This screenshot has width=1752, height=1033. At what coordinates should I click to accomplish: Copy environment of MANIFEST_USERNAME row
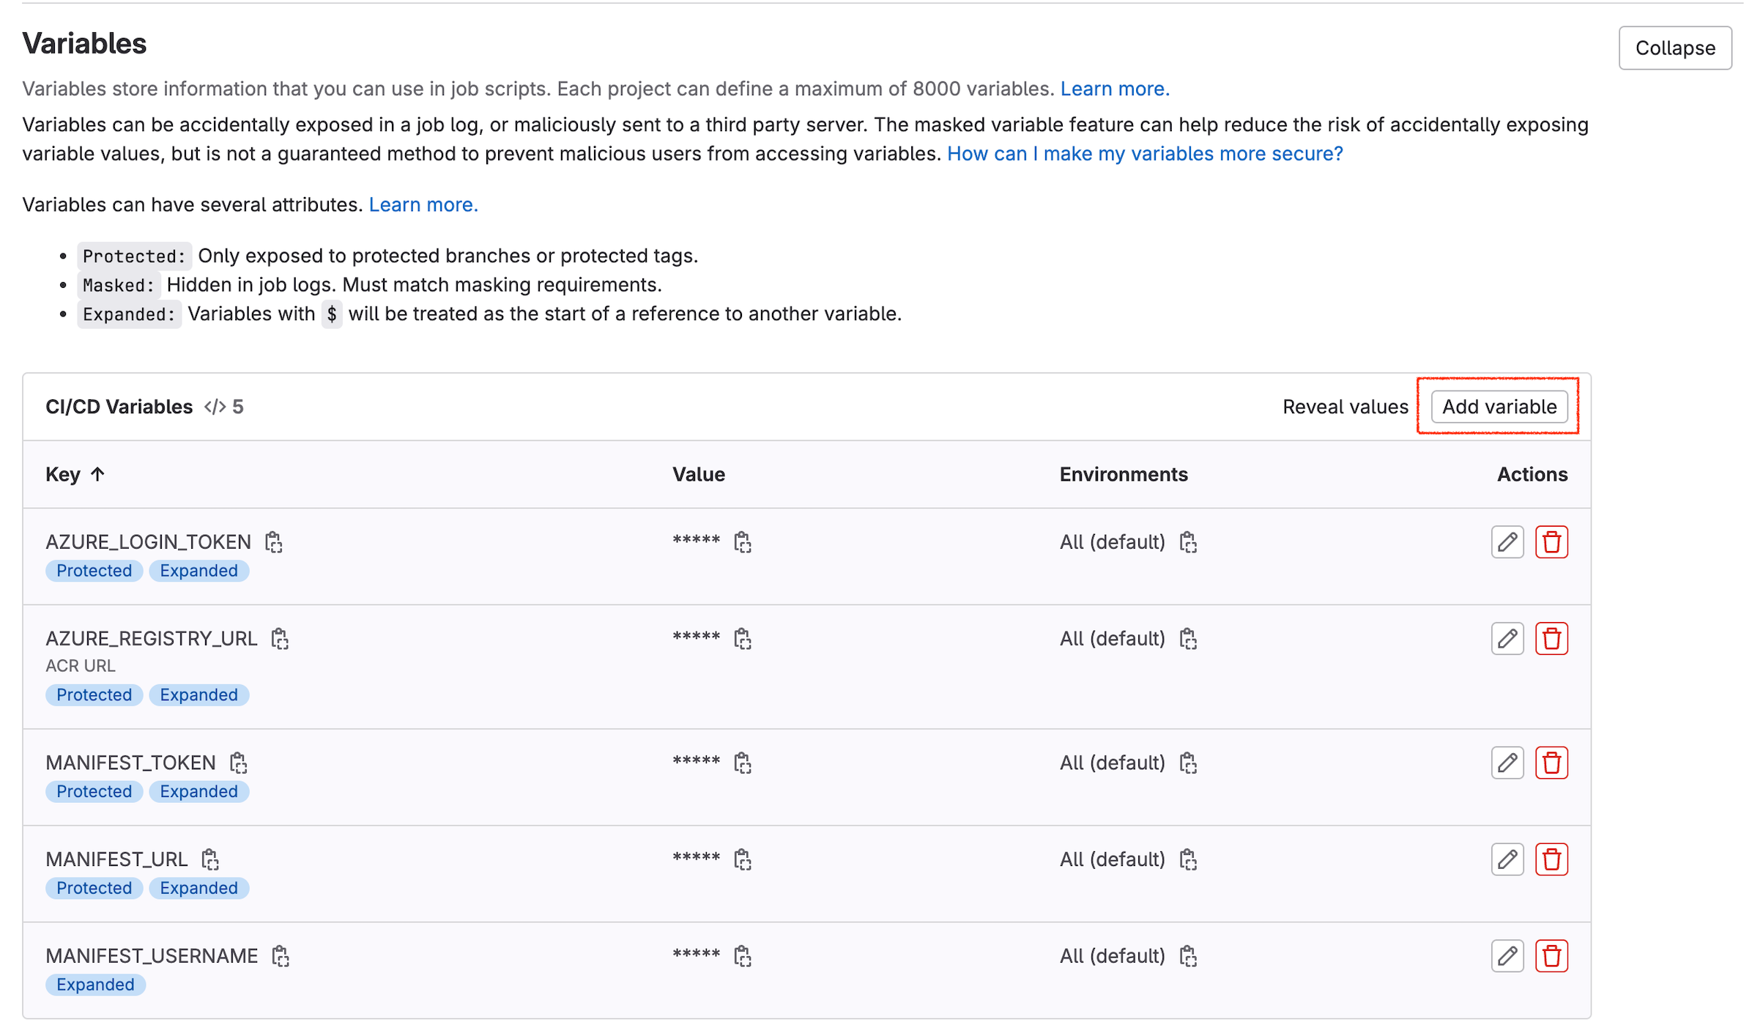click(x=1187, y=956)
